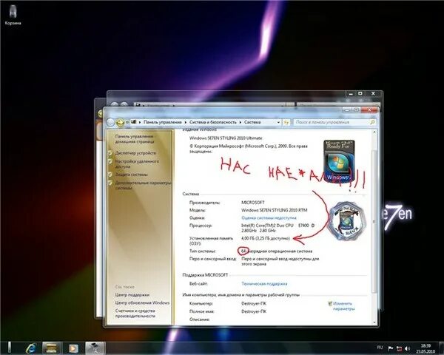Viewport: 444px width, 355px height.
Task: Click the refresh button beside address bar
Action: [286, 122]
